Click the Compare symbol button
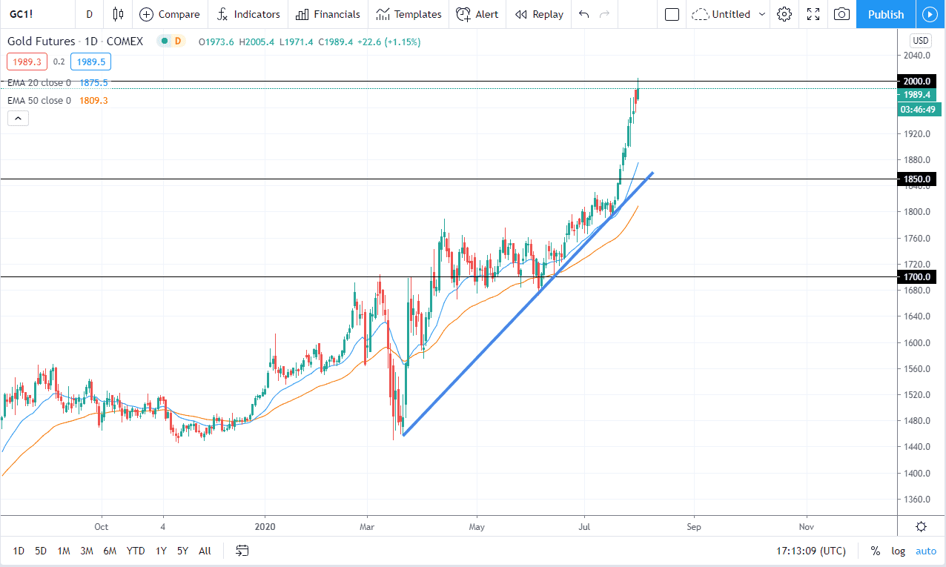 tap(170, 14)
